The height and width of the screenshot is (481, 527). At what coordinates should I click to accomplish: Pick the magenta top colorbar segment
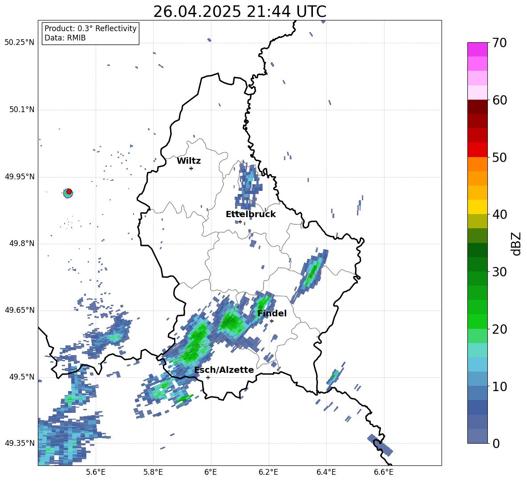pyautogui.click(x=477, y=50)
